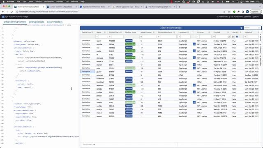Viewport: 263px width, 148px height.
Task: Click the TypeScript icon in the redwood row
Action: (x=194, y=85)
